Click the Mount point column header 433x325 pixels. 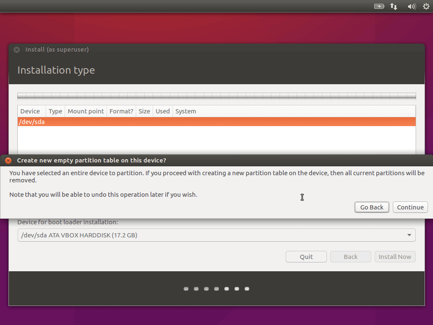[86, 111]
